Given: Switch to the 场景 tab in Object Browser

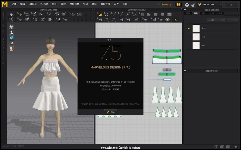Looking at the screenshot, I should 188,14.
